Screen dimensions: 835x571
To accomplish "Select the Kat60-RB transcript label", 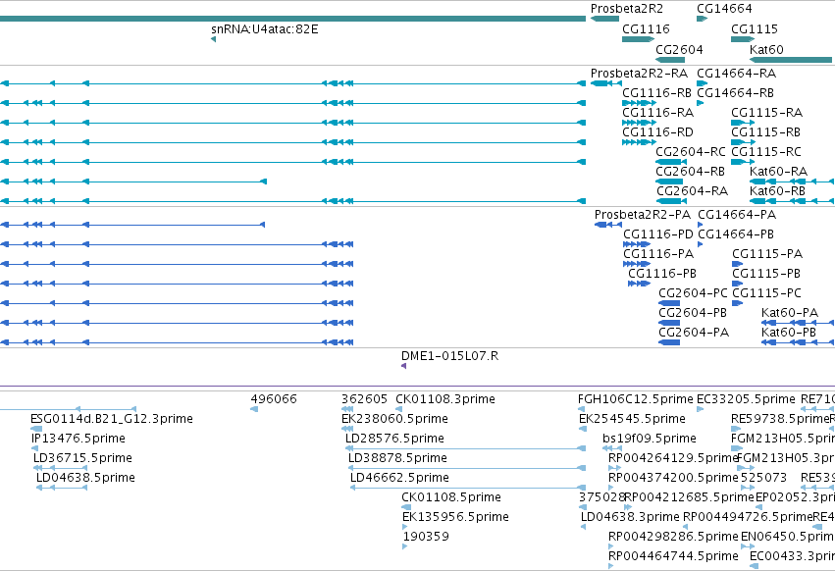I will (x=777, y=191).
